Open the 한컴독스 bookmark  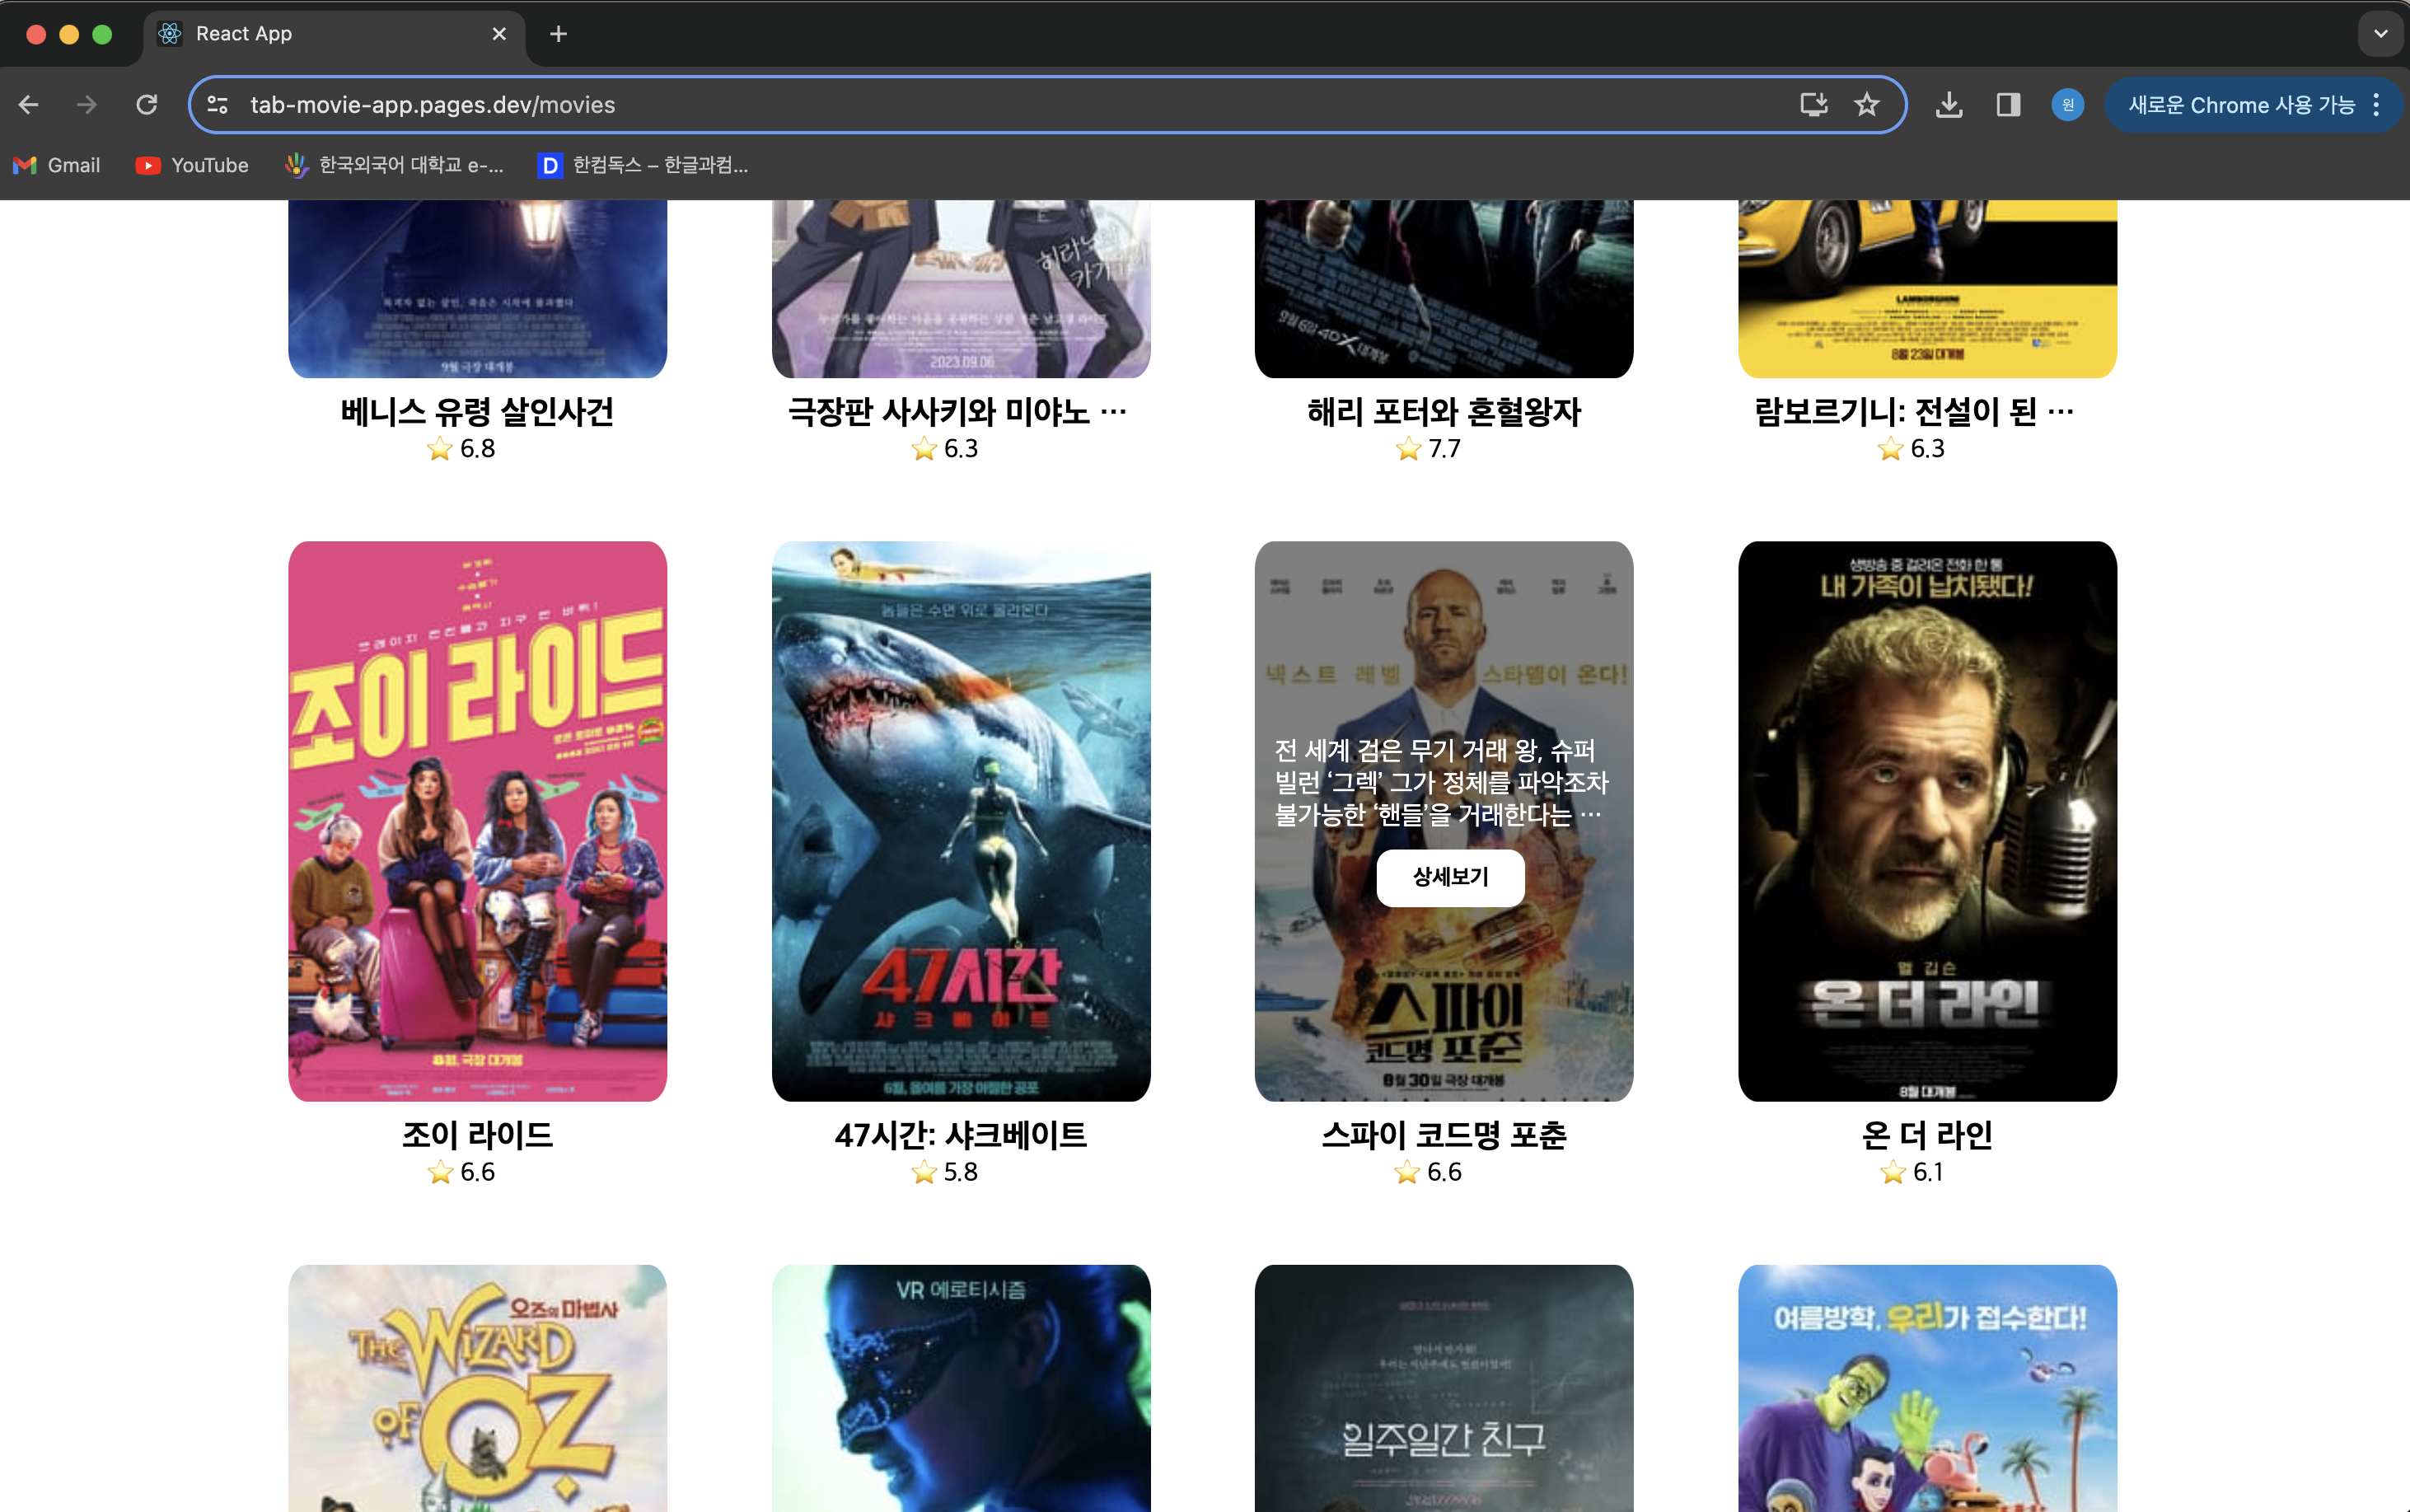643,165
